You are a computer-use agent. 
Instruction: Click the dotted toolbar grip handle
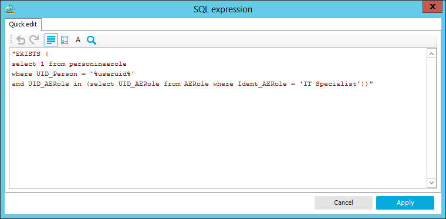(11, 40)
